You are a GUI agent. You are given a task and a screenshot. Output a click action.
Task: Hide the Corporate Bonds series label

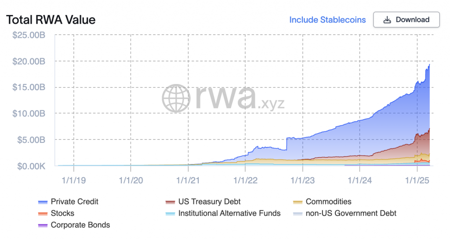(80, 225)
